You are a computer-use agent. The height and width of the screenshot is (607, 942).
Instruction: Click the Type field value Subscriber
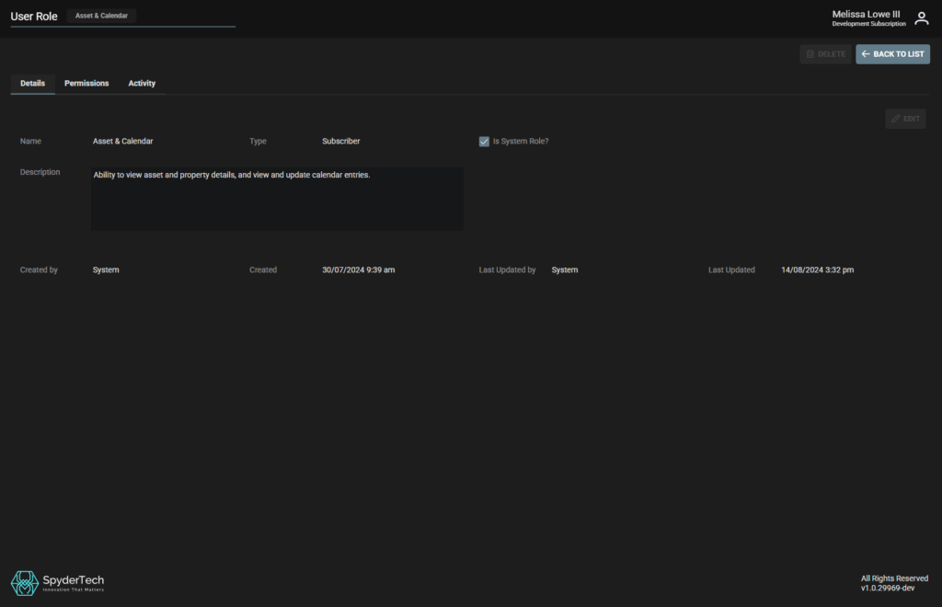click(340, 142)
